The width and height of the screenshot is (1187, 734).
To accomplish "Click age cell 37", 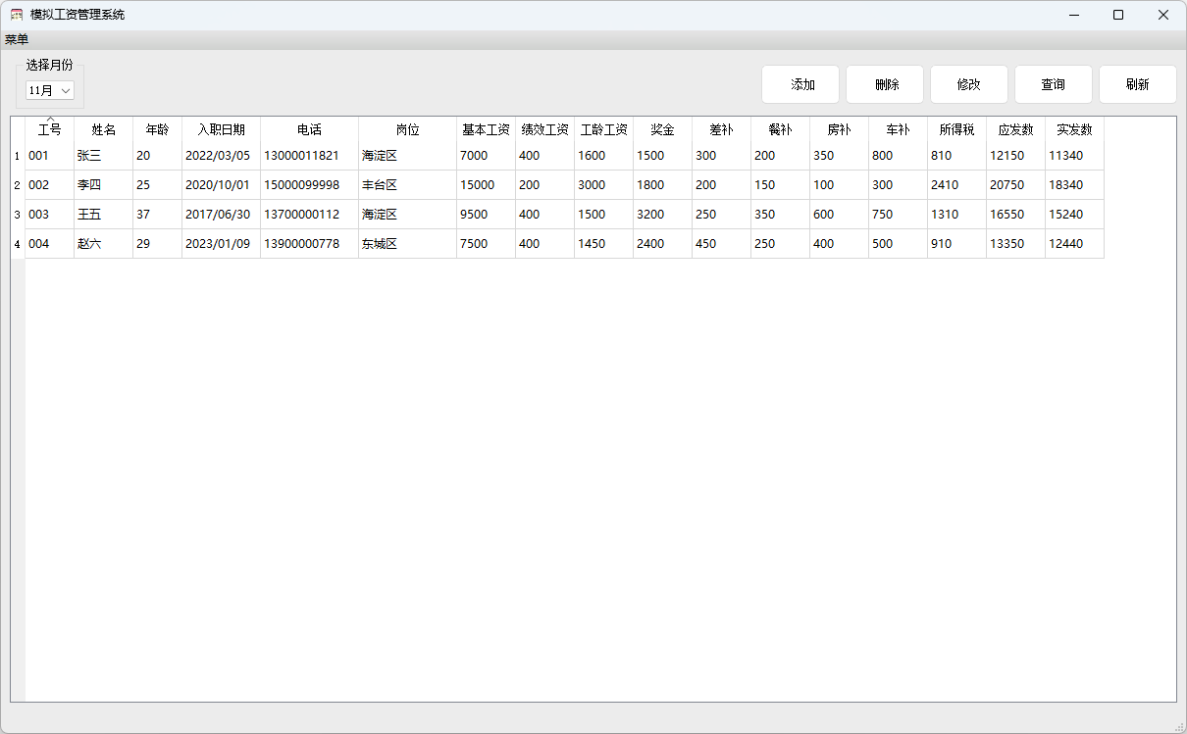I will pos(158,215).
